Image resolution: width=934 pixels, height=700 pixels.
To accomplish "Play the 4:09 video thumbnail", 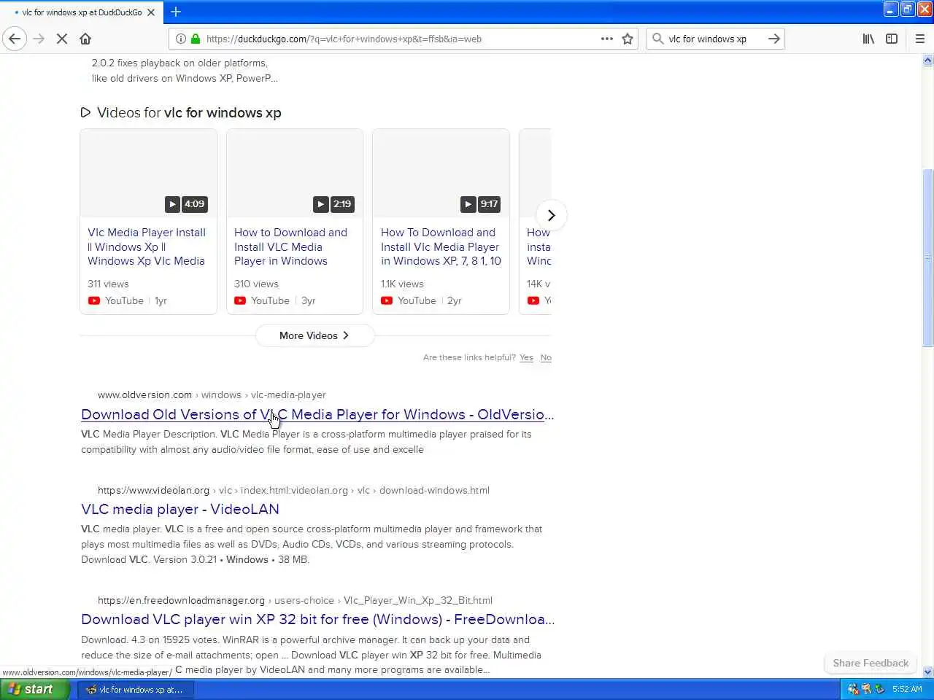I will [x=148, y=174].
